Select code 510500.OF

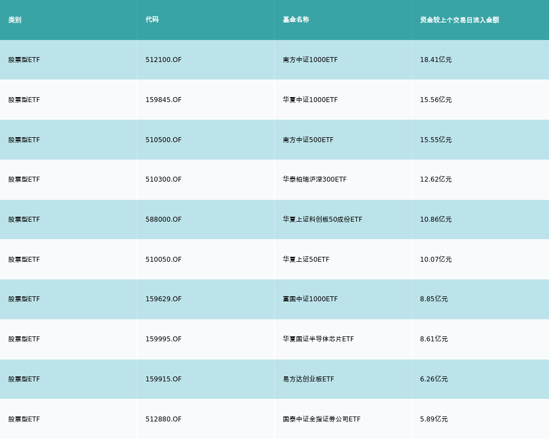[x=164, y=140]
